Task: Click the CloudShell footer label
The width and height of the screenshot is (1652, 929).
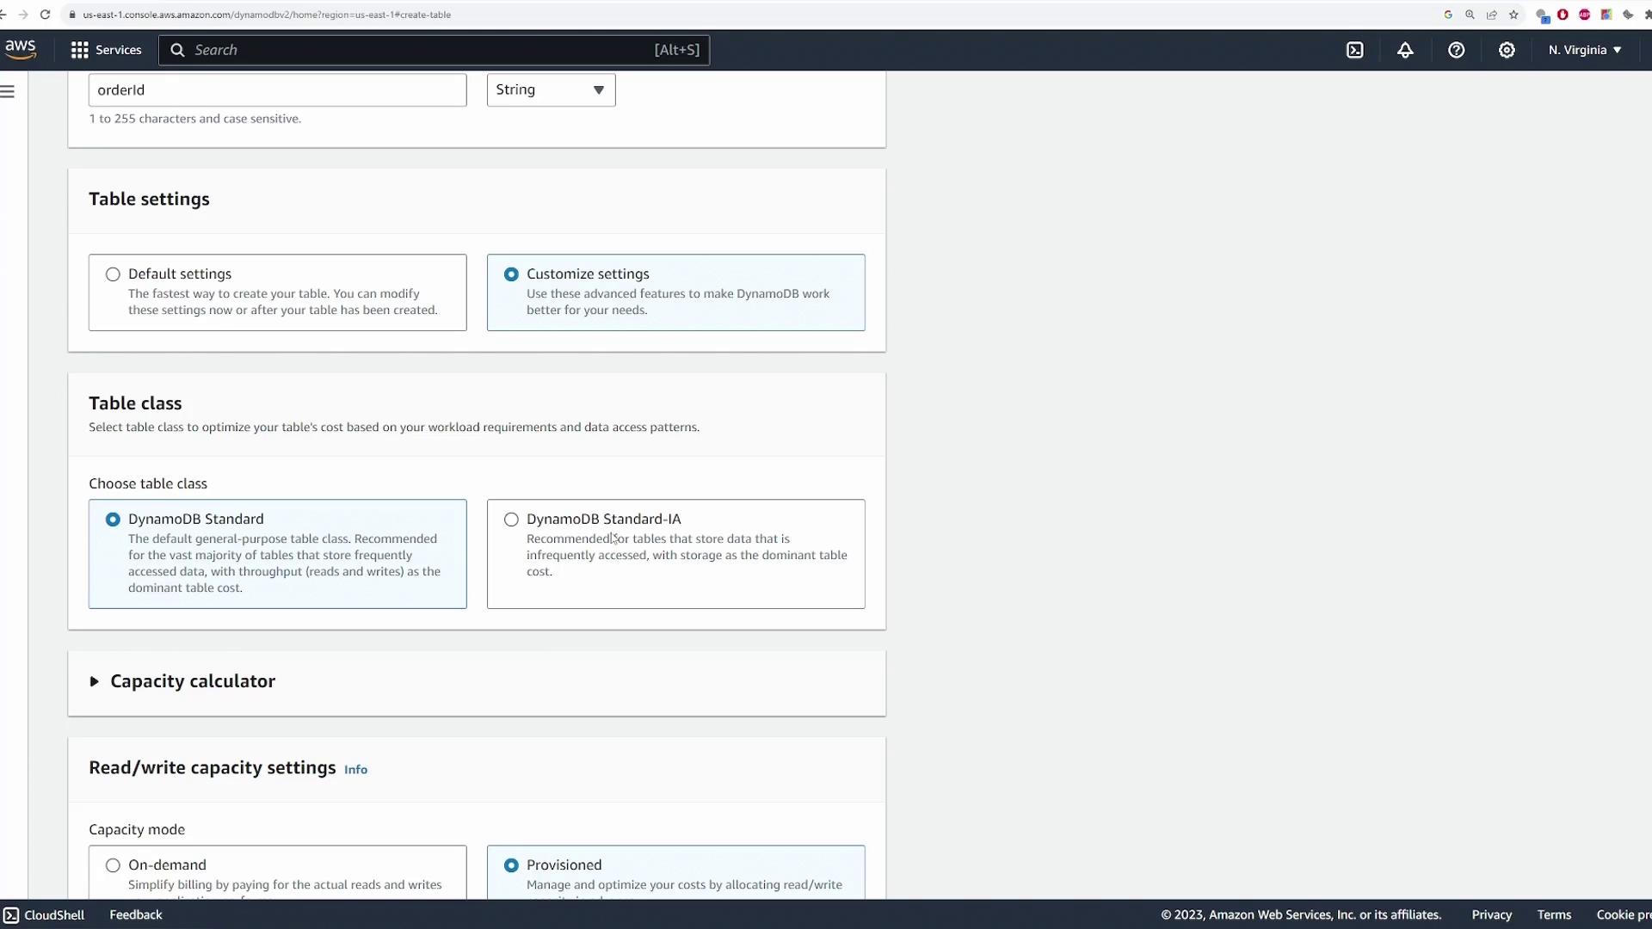Action: pyautogui.click(x=54, y=914)
